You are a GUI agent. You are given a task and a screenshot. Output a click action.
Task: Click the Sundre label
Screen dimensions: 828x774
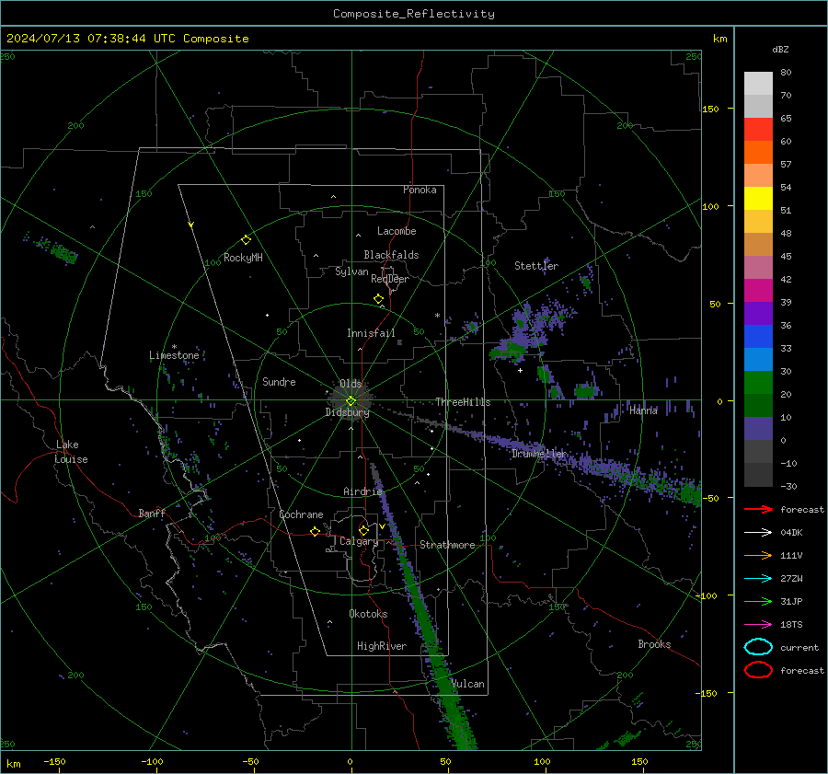pyautogui.click(x=279, y=381)
